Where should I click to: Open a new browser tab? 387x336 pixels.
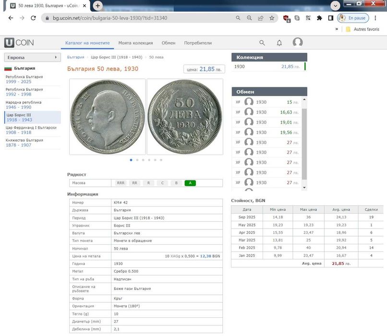[x=98, y=6]
